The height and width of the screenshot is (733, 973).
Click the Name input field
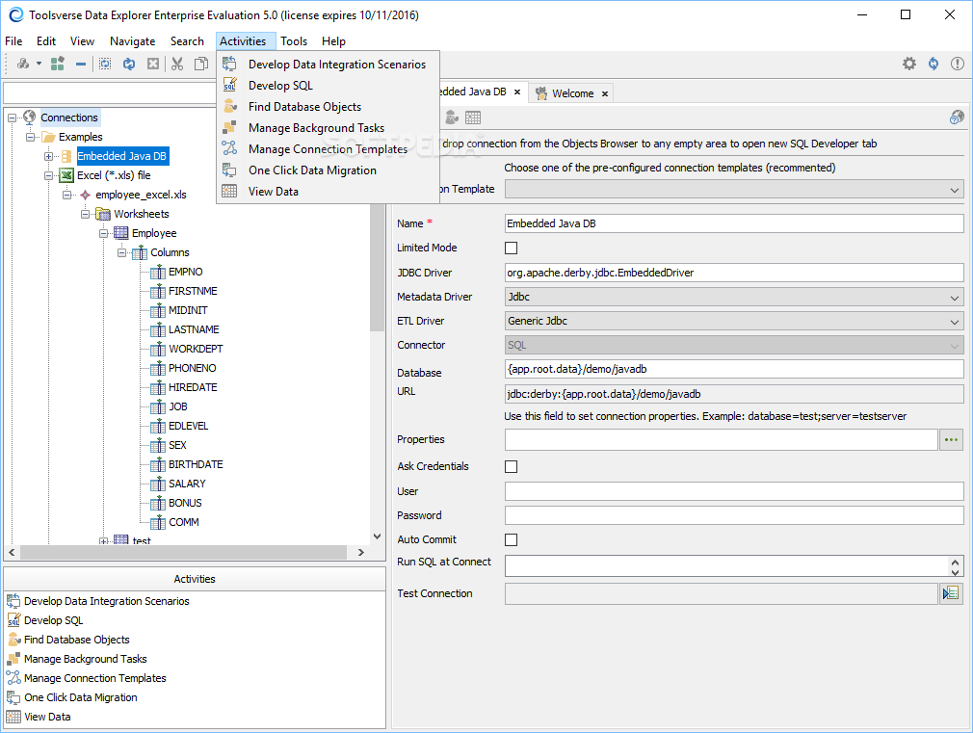734,223
